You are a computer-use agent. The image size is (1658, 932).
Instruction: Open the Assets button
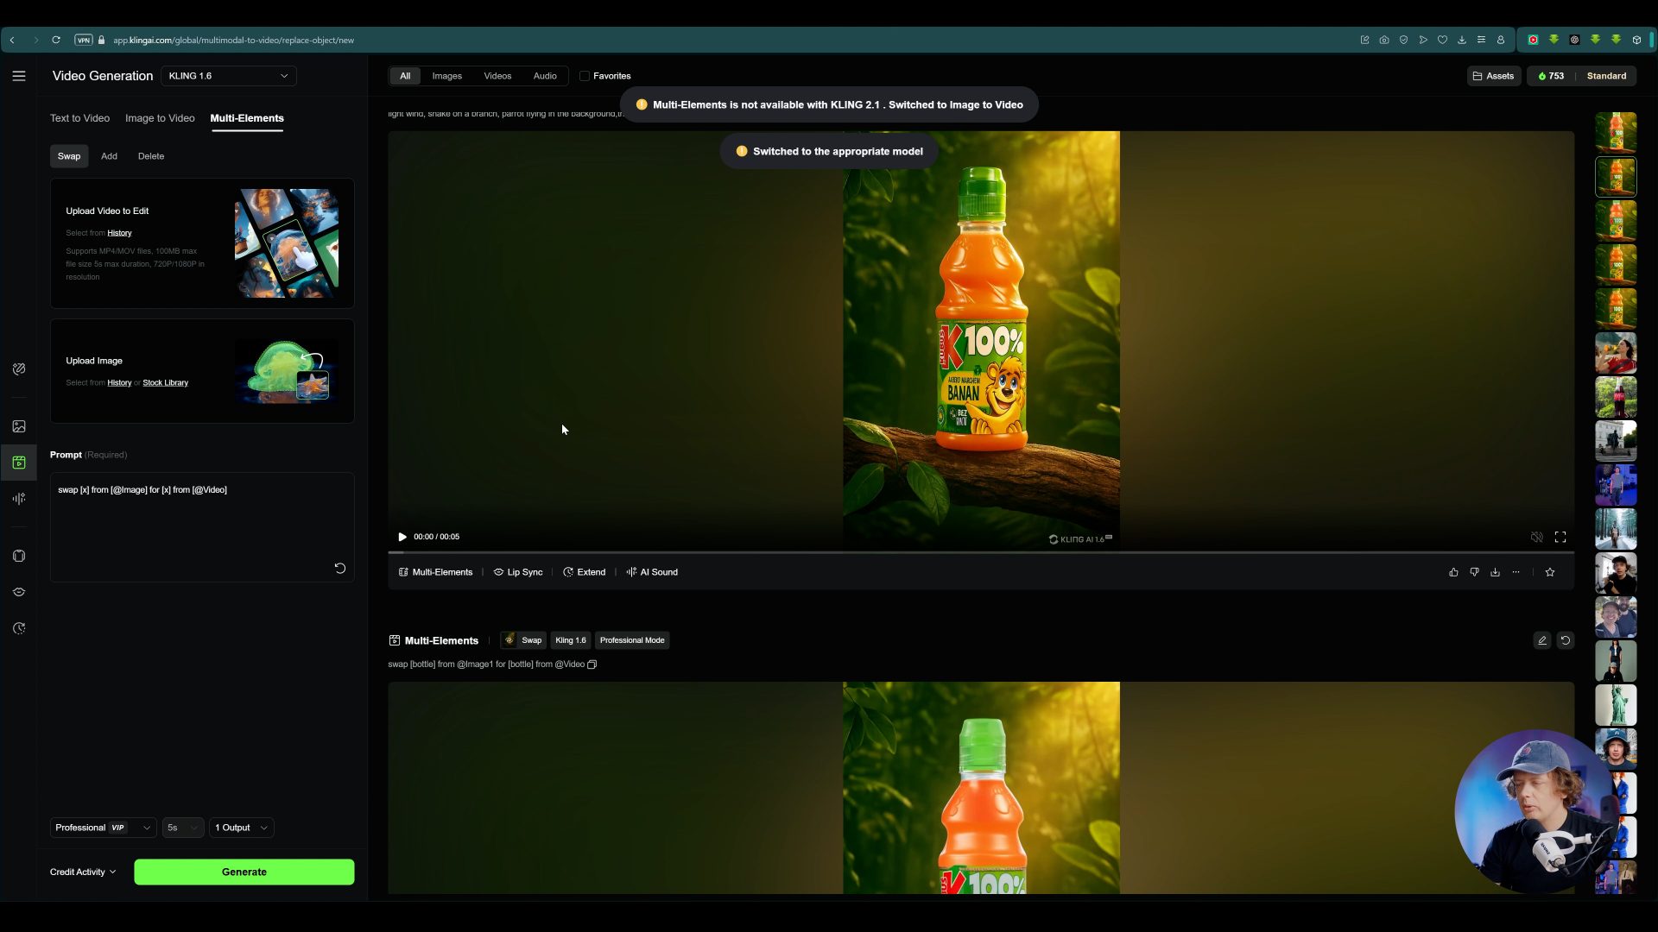pyautogui.click(x=1494, y=76)
